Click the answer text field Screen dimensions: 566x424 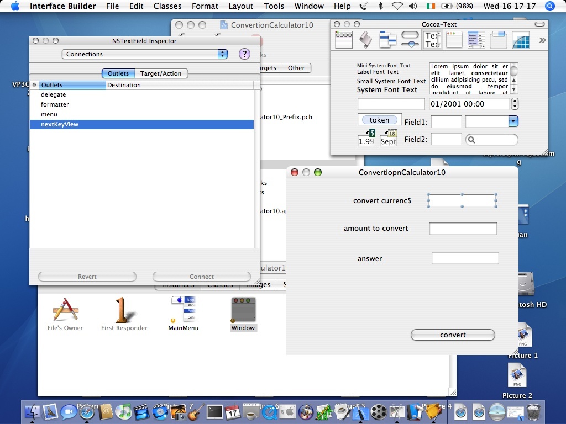tap(465, 258)
